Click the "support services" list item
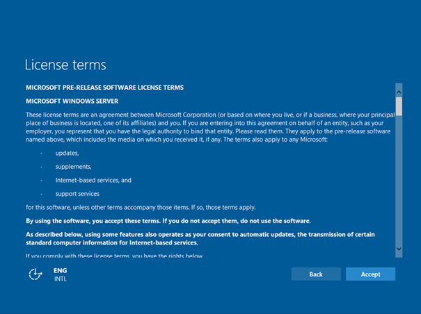 click(x=77, y=194)
